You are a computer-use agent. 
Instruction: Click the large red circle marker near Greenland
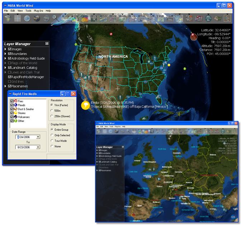point(194,37)
